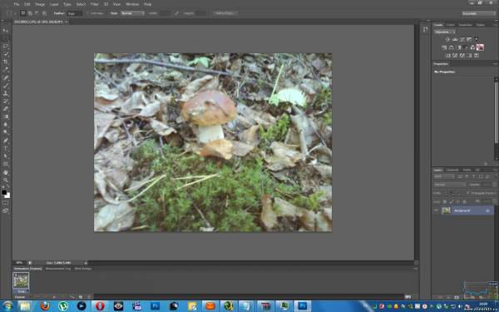Open the Layers panel options menu

click(x=496, y=170)
